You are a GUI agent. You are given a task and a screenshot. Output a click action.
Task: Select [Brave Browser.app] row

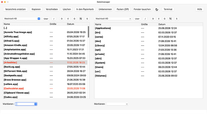tap(45, 80)
